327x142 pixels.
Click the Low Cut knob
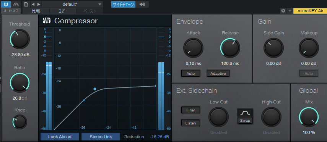pyautogui.click(x=218, y=117)
